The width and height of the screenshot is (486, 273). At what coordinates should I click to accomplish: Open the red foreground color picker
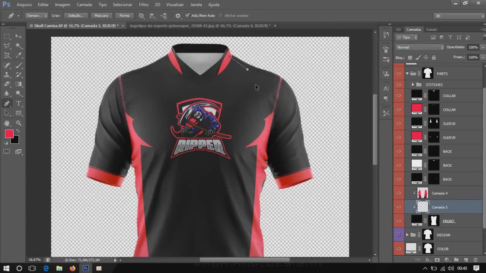tap(8, 133)
